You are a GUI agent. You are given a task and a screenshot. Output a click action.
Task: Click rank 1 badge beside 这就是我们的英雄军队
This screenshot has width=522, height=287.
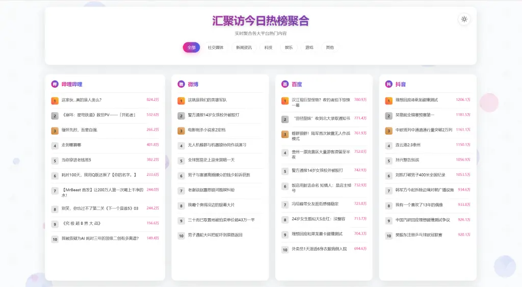[x=181, y=100]
